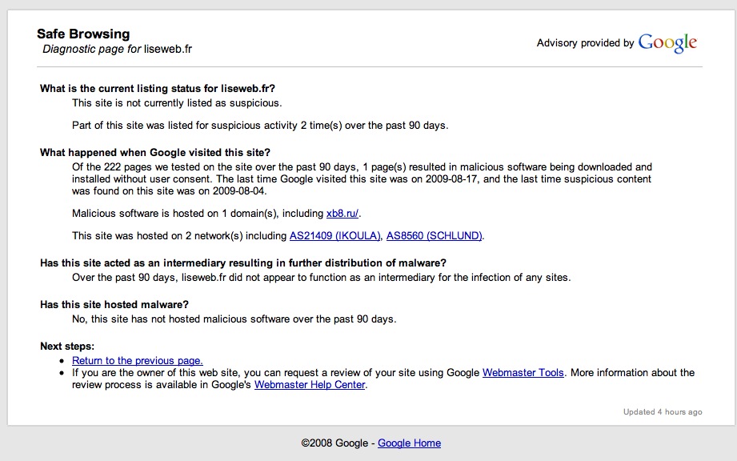Click 'This site is not currently listed' sentence

177,102
